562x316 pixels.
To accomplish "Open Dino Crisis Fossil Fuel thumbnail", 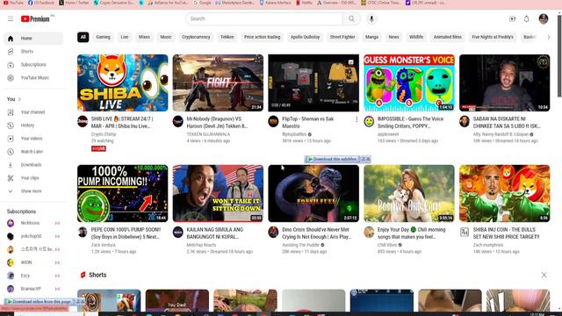I will (x=313, y=193).
